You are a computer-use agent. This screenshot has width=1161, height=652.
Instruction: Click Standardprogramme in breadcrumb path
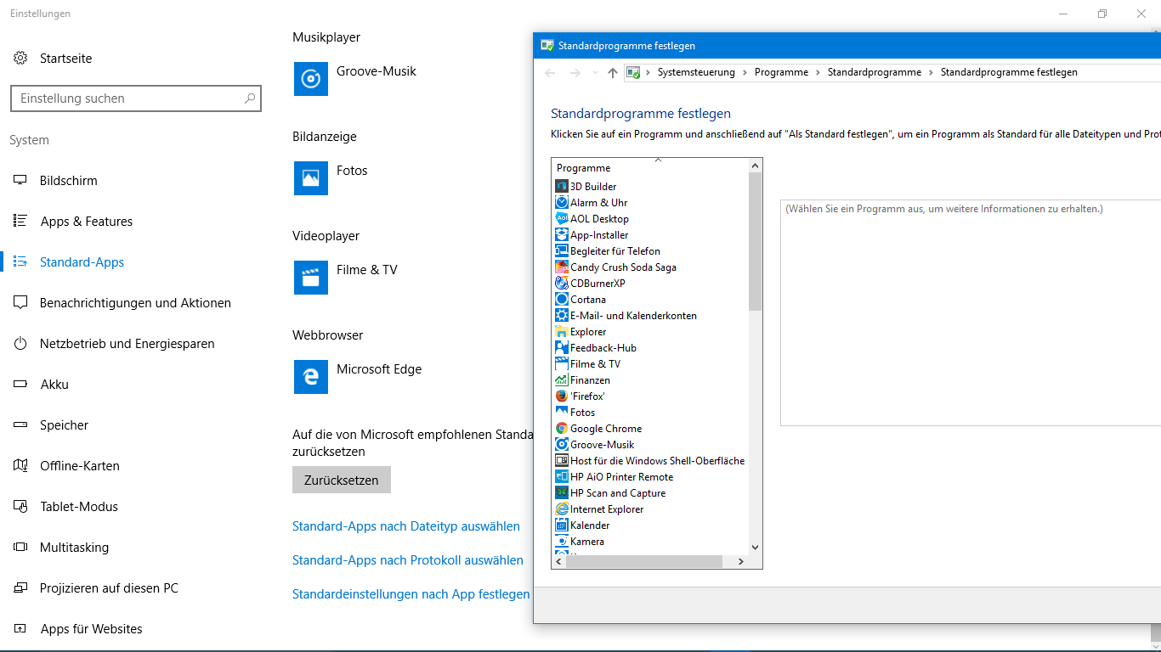point(875,72)
